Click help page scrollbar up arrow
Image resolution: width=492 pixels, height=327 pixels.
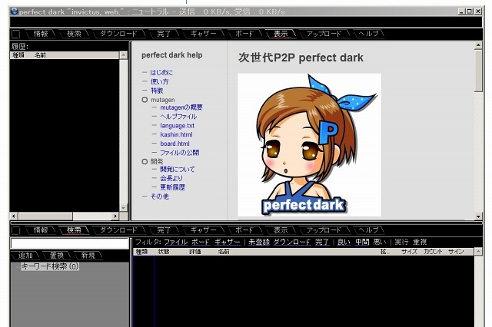tap(478, 45)
